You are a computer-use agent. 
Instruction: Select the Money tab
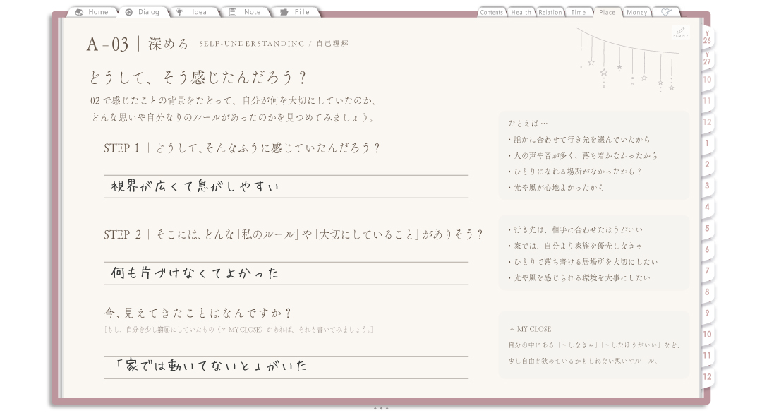636,12
